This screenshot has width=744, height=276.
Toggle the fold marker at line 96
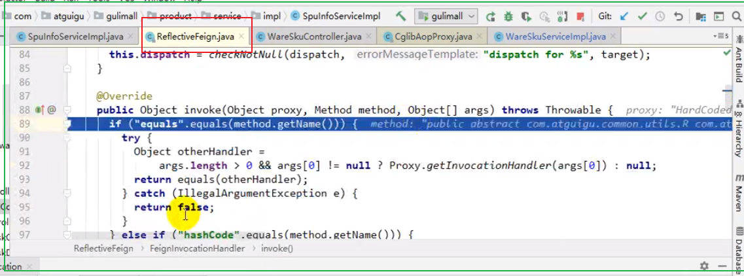point(67,221)
